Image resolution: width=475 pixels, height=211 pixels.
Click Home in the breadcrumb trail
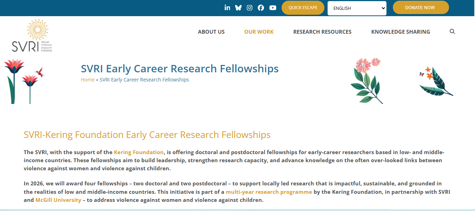(87, 79)
